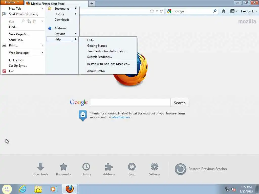The width and height of the screenshot is (259, 194).
Task: Open Web Developer submenu
Action: point(23,53)
